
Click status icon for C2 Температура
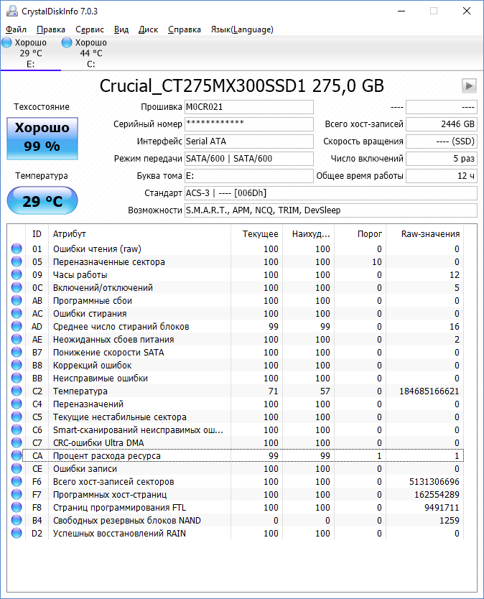coord(17,391)
